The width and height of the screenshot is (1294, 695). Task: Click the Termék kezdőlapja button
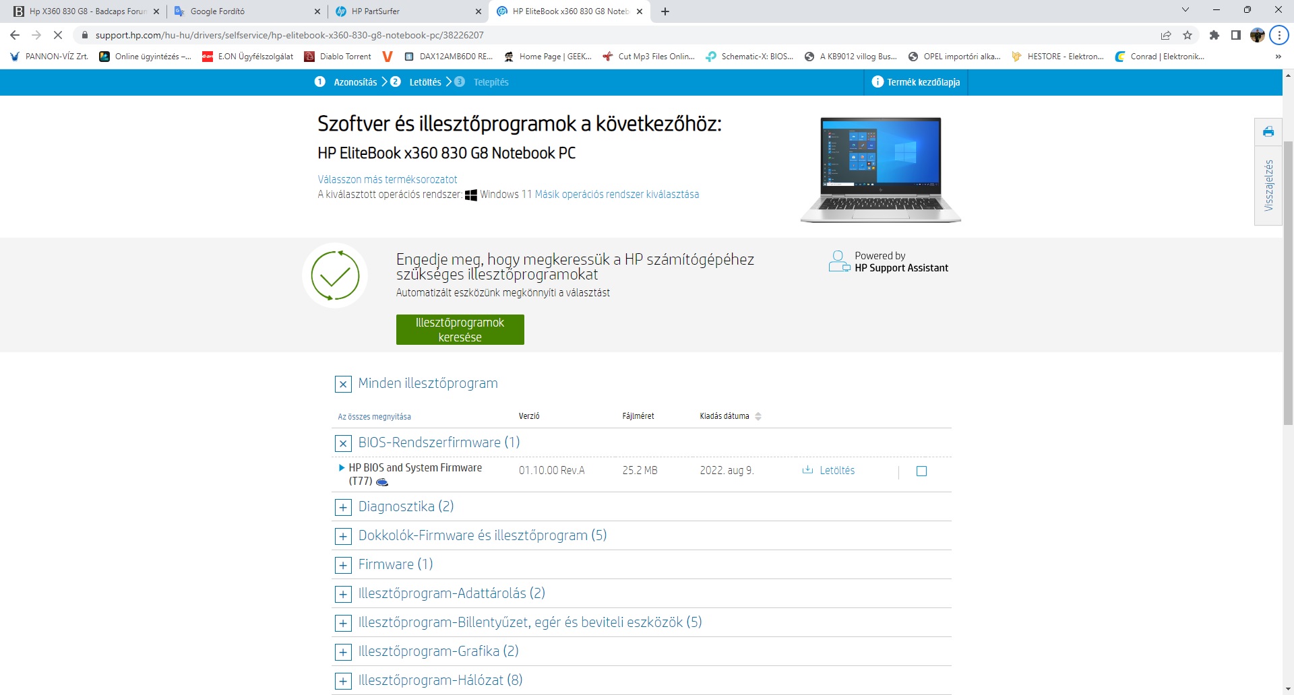click(916, 82)
